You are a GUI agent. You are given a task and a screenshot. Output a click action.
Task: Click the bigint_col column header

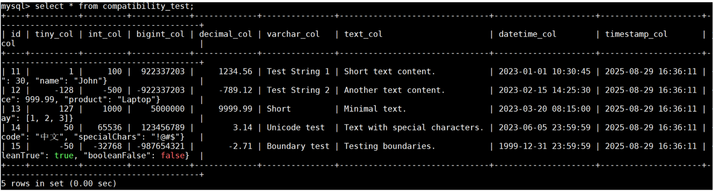click(x=160, y=34)
